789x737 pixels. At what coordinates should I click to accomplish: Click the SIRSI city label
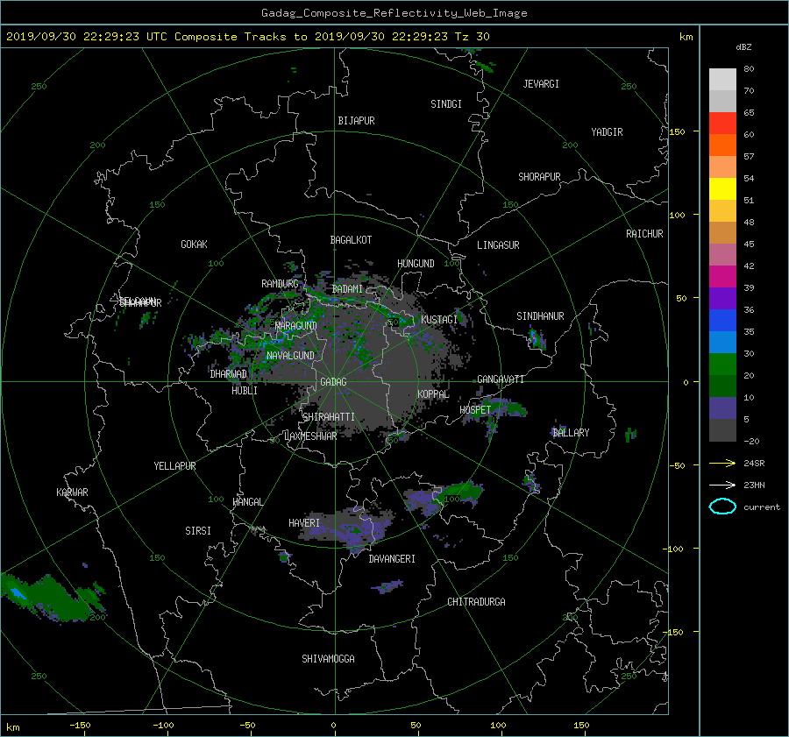coord(198,531)
